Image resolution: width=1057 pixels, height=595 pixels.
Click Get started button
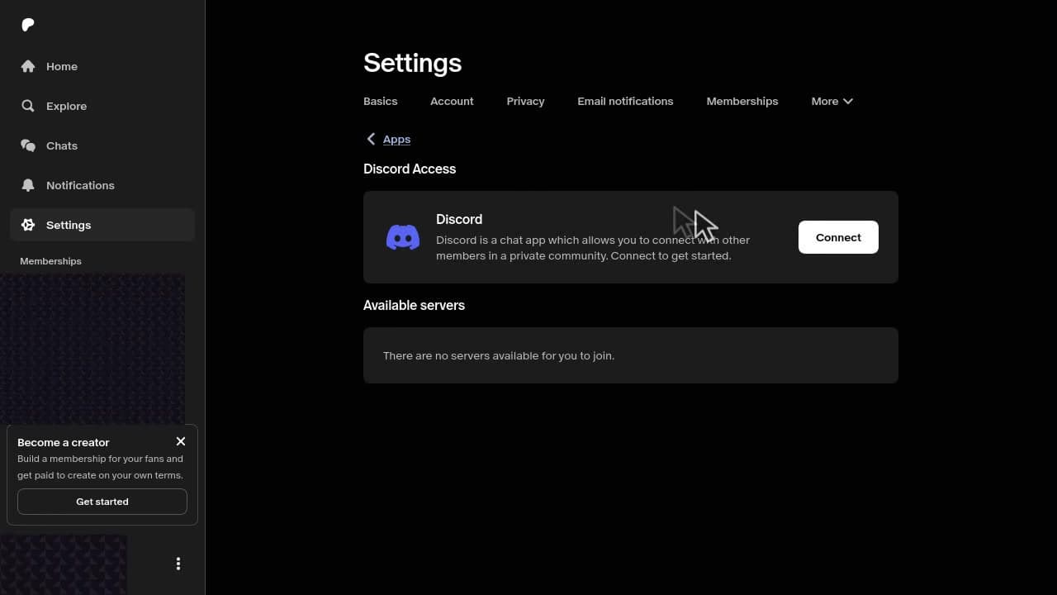(x=102, y=502)
